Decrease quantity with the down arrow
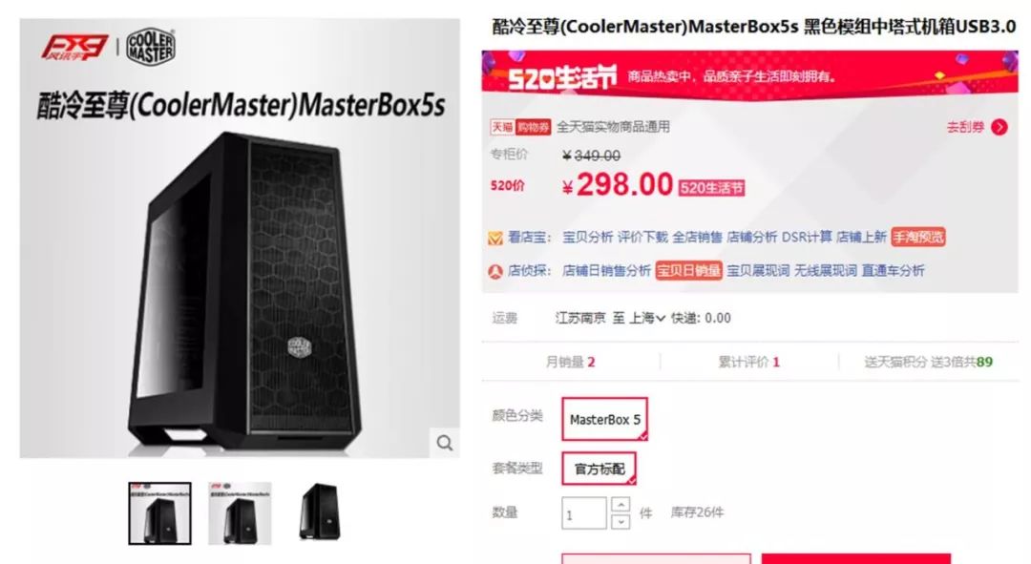The image size is (1031, 564). click(x=621, y=521)
